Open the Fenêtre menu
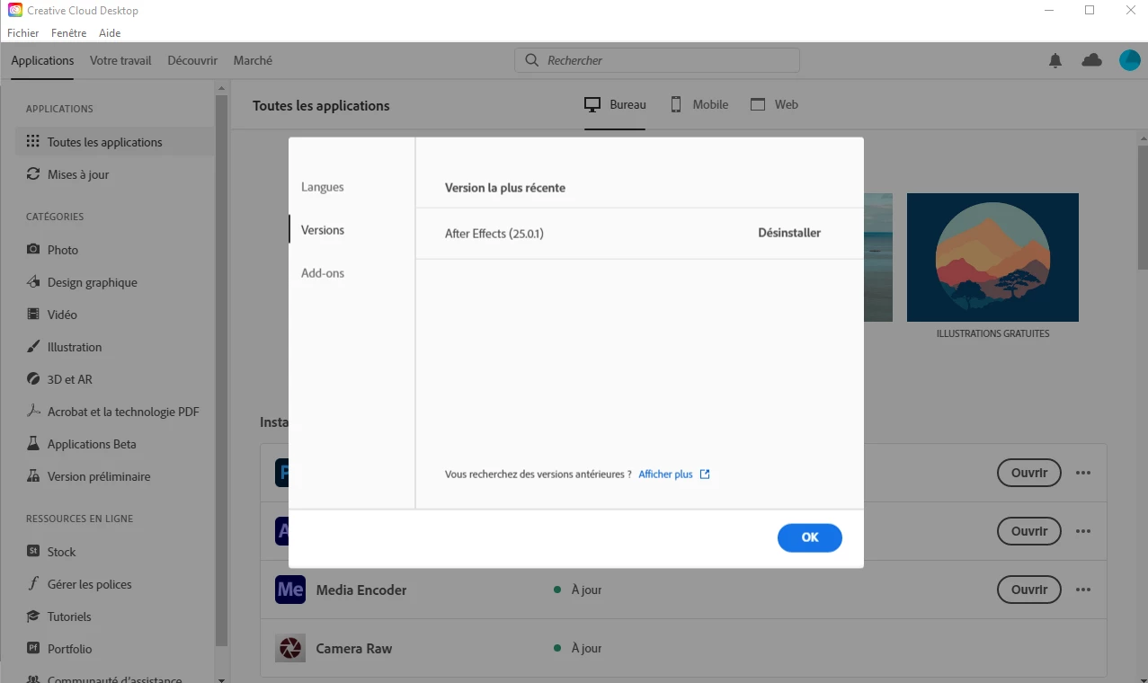1148x683 pixels. pyautogui.click(x=69, y=33)
